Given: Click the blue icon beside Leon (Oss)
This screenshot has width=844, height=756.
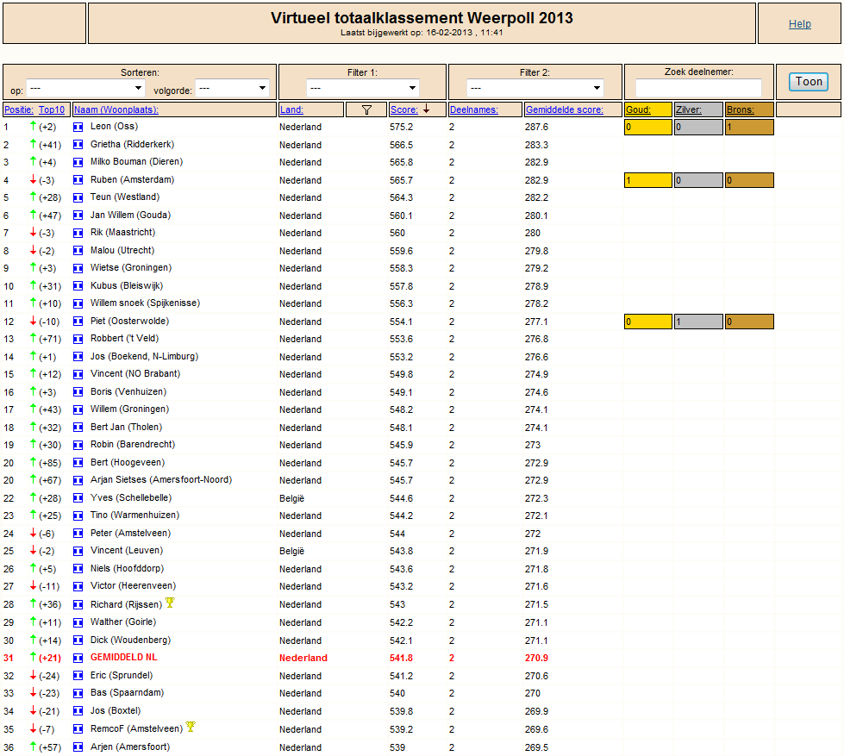Looking at the screenshot, I should point(78,127).
